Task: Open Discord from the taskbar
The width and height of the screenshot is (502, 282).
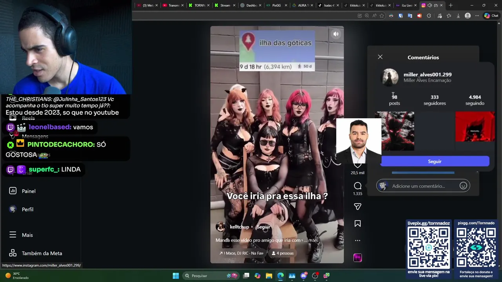Action: point(304,276)
